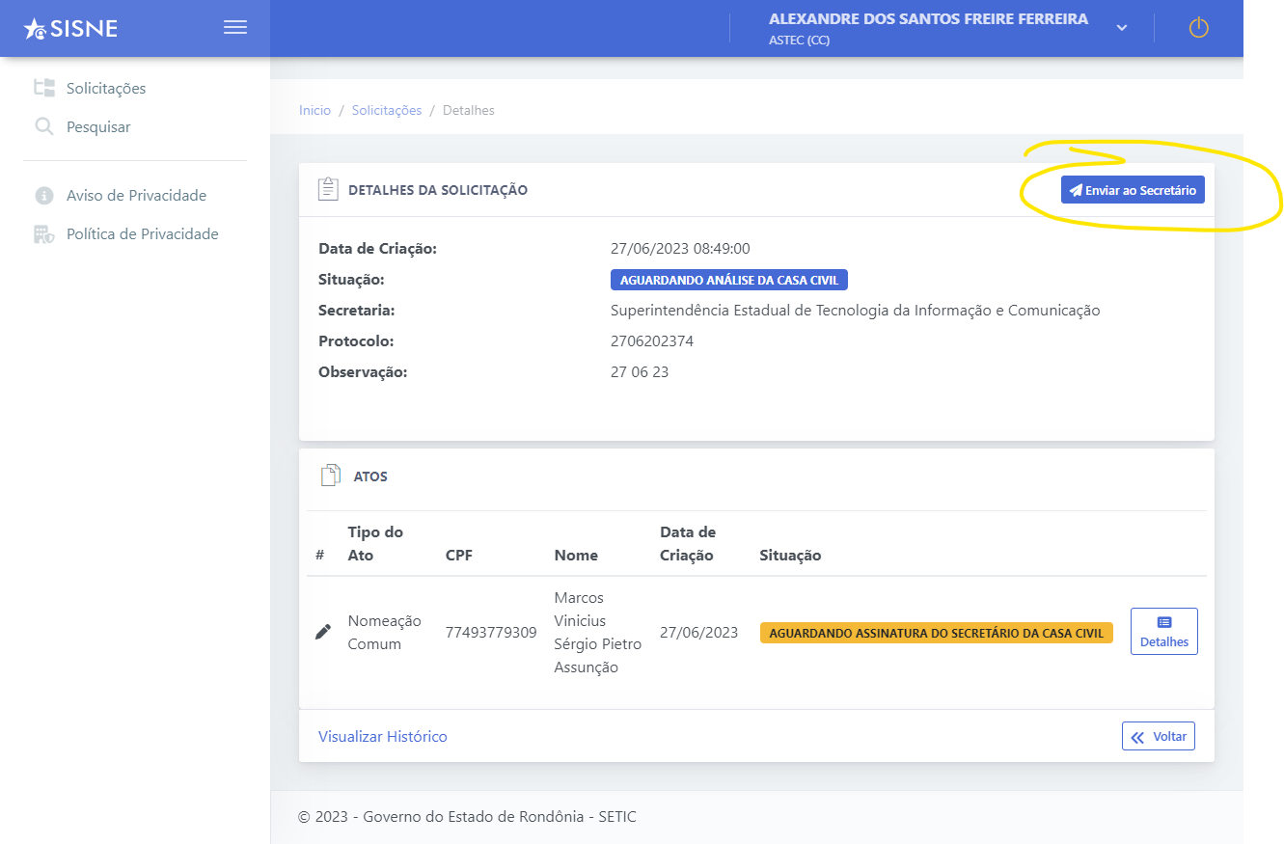Click the CPF value 77493779309
The image size is (1284, 844).
tap(491, 632)
